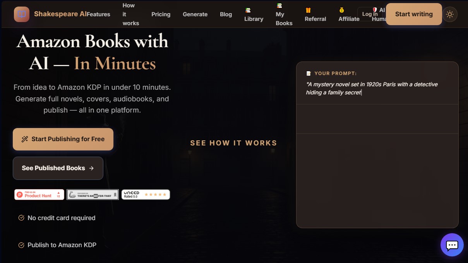Toggle the light/dark theme sun icon
468x263 pixels.
click(450, 14)
